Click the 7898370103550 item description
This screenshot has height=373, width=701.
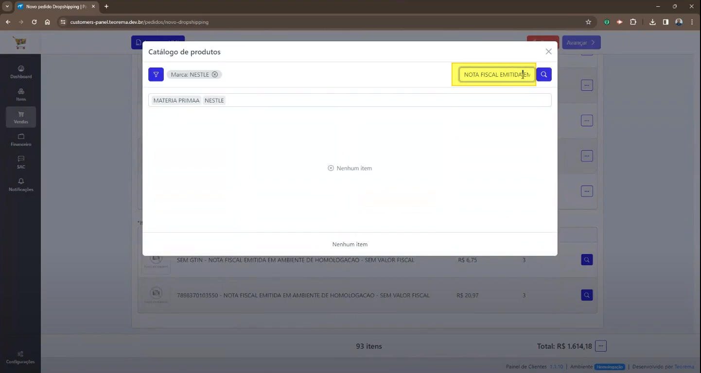pos(303,295)
